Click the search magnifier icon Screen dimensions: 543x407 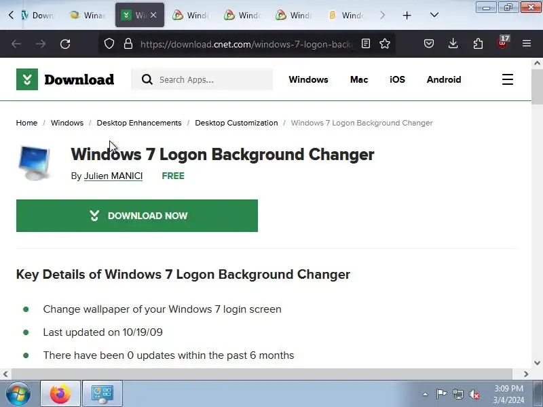(147, 79)
